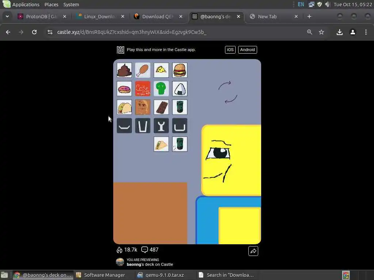Open the System menu

coord(71,4)
